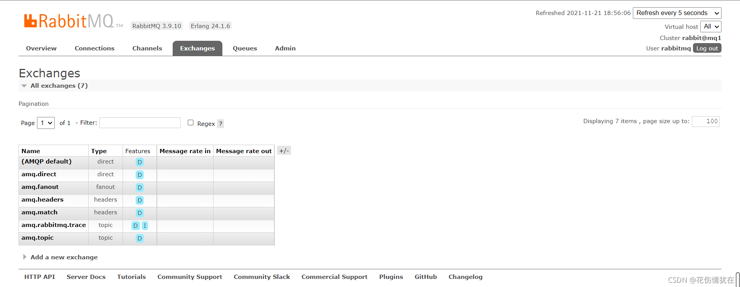Click the Cluster rabbit@mq1 text
Viewport: 740px width, 287px height.
(690, 38)
